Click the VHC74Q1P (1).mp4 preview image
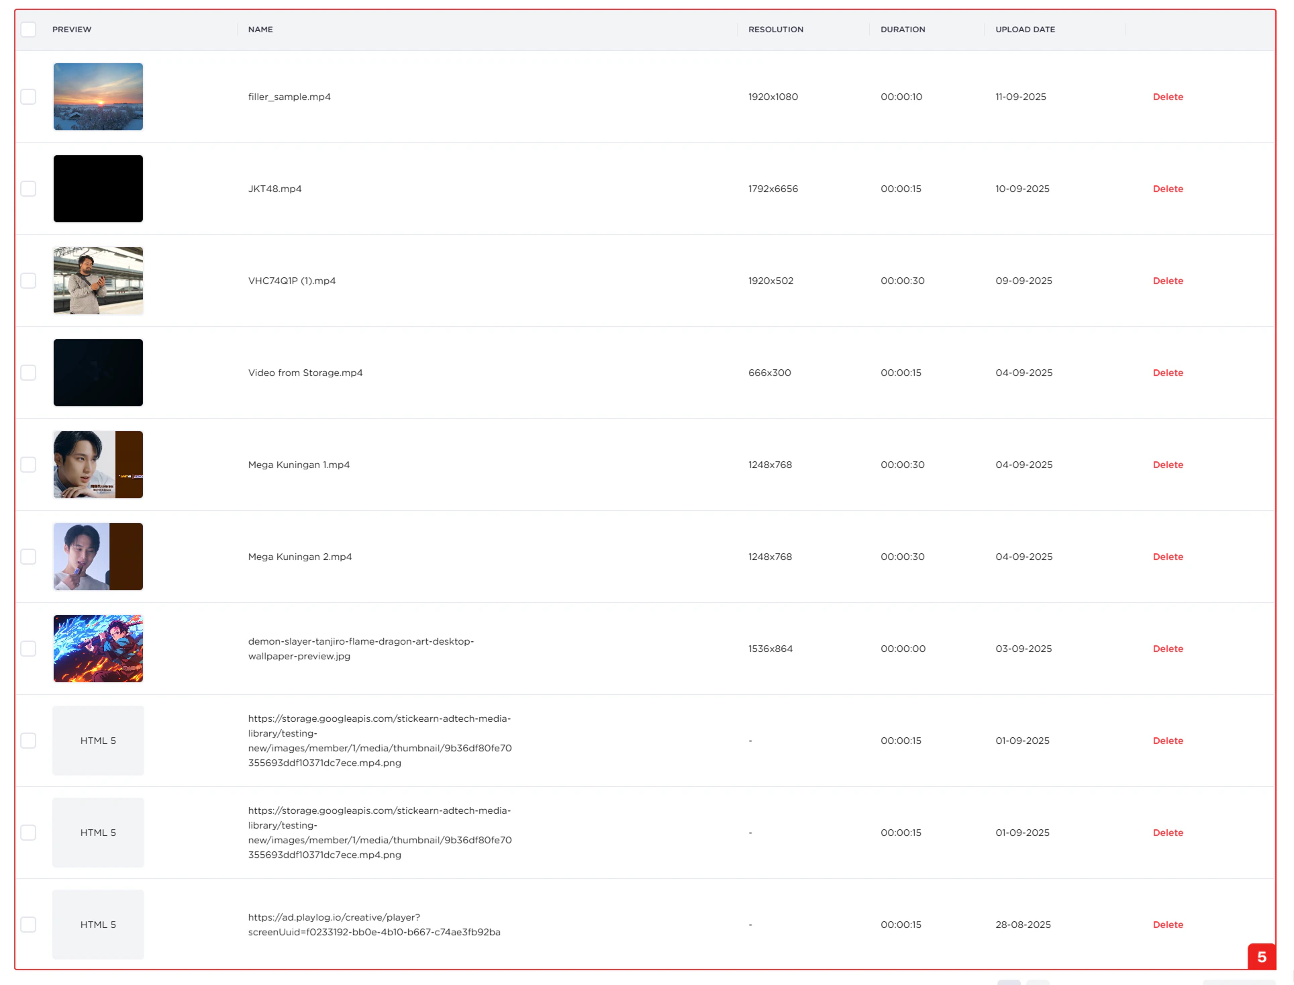The image size is (1294, 985). (97, 281)
